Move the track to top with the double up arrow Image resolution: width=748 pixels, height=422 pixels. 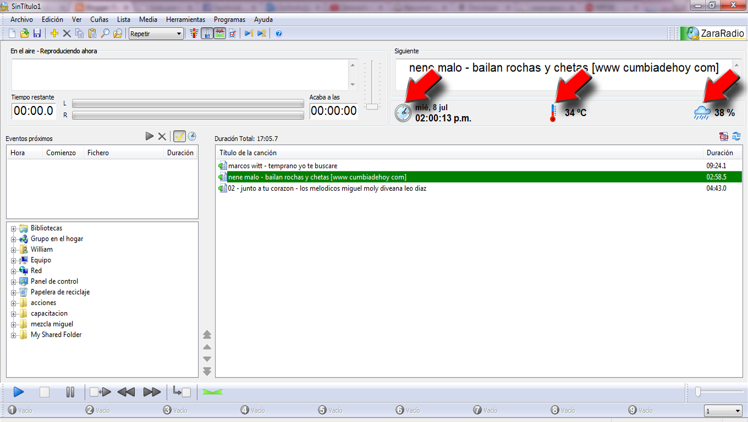(207, 334)
